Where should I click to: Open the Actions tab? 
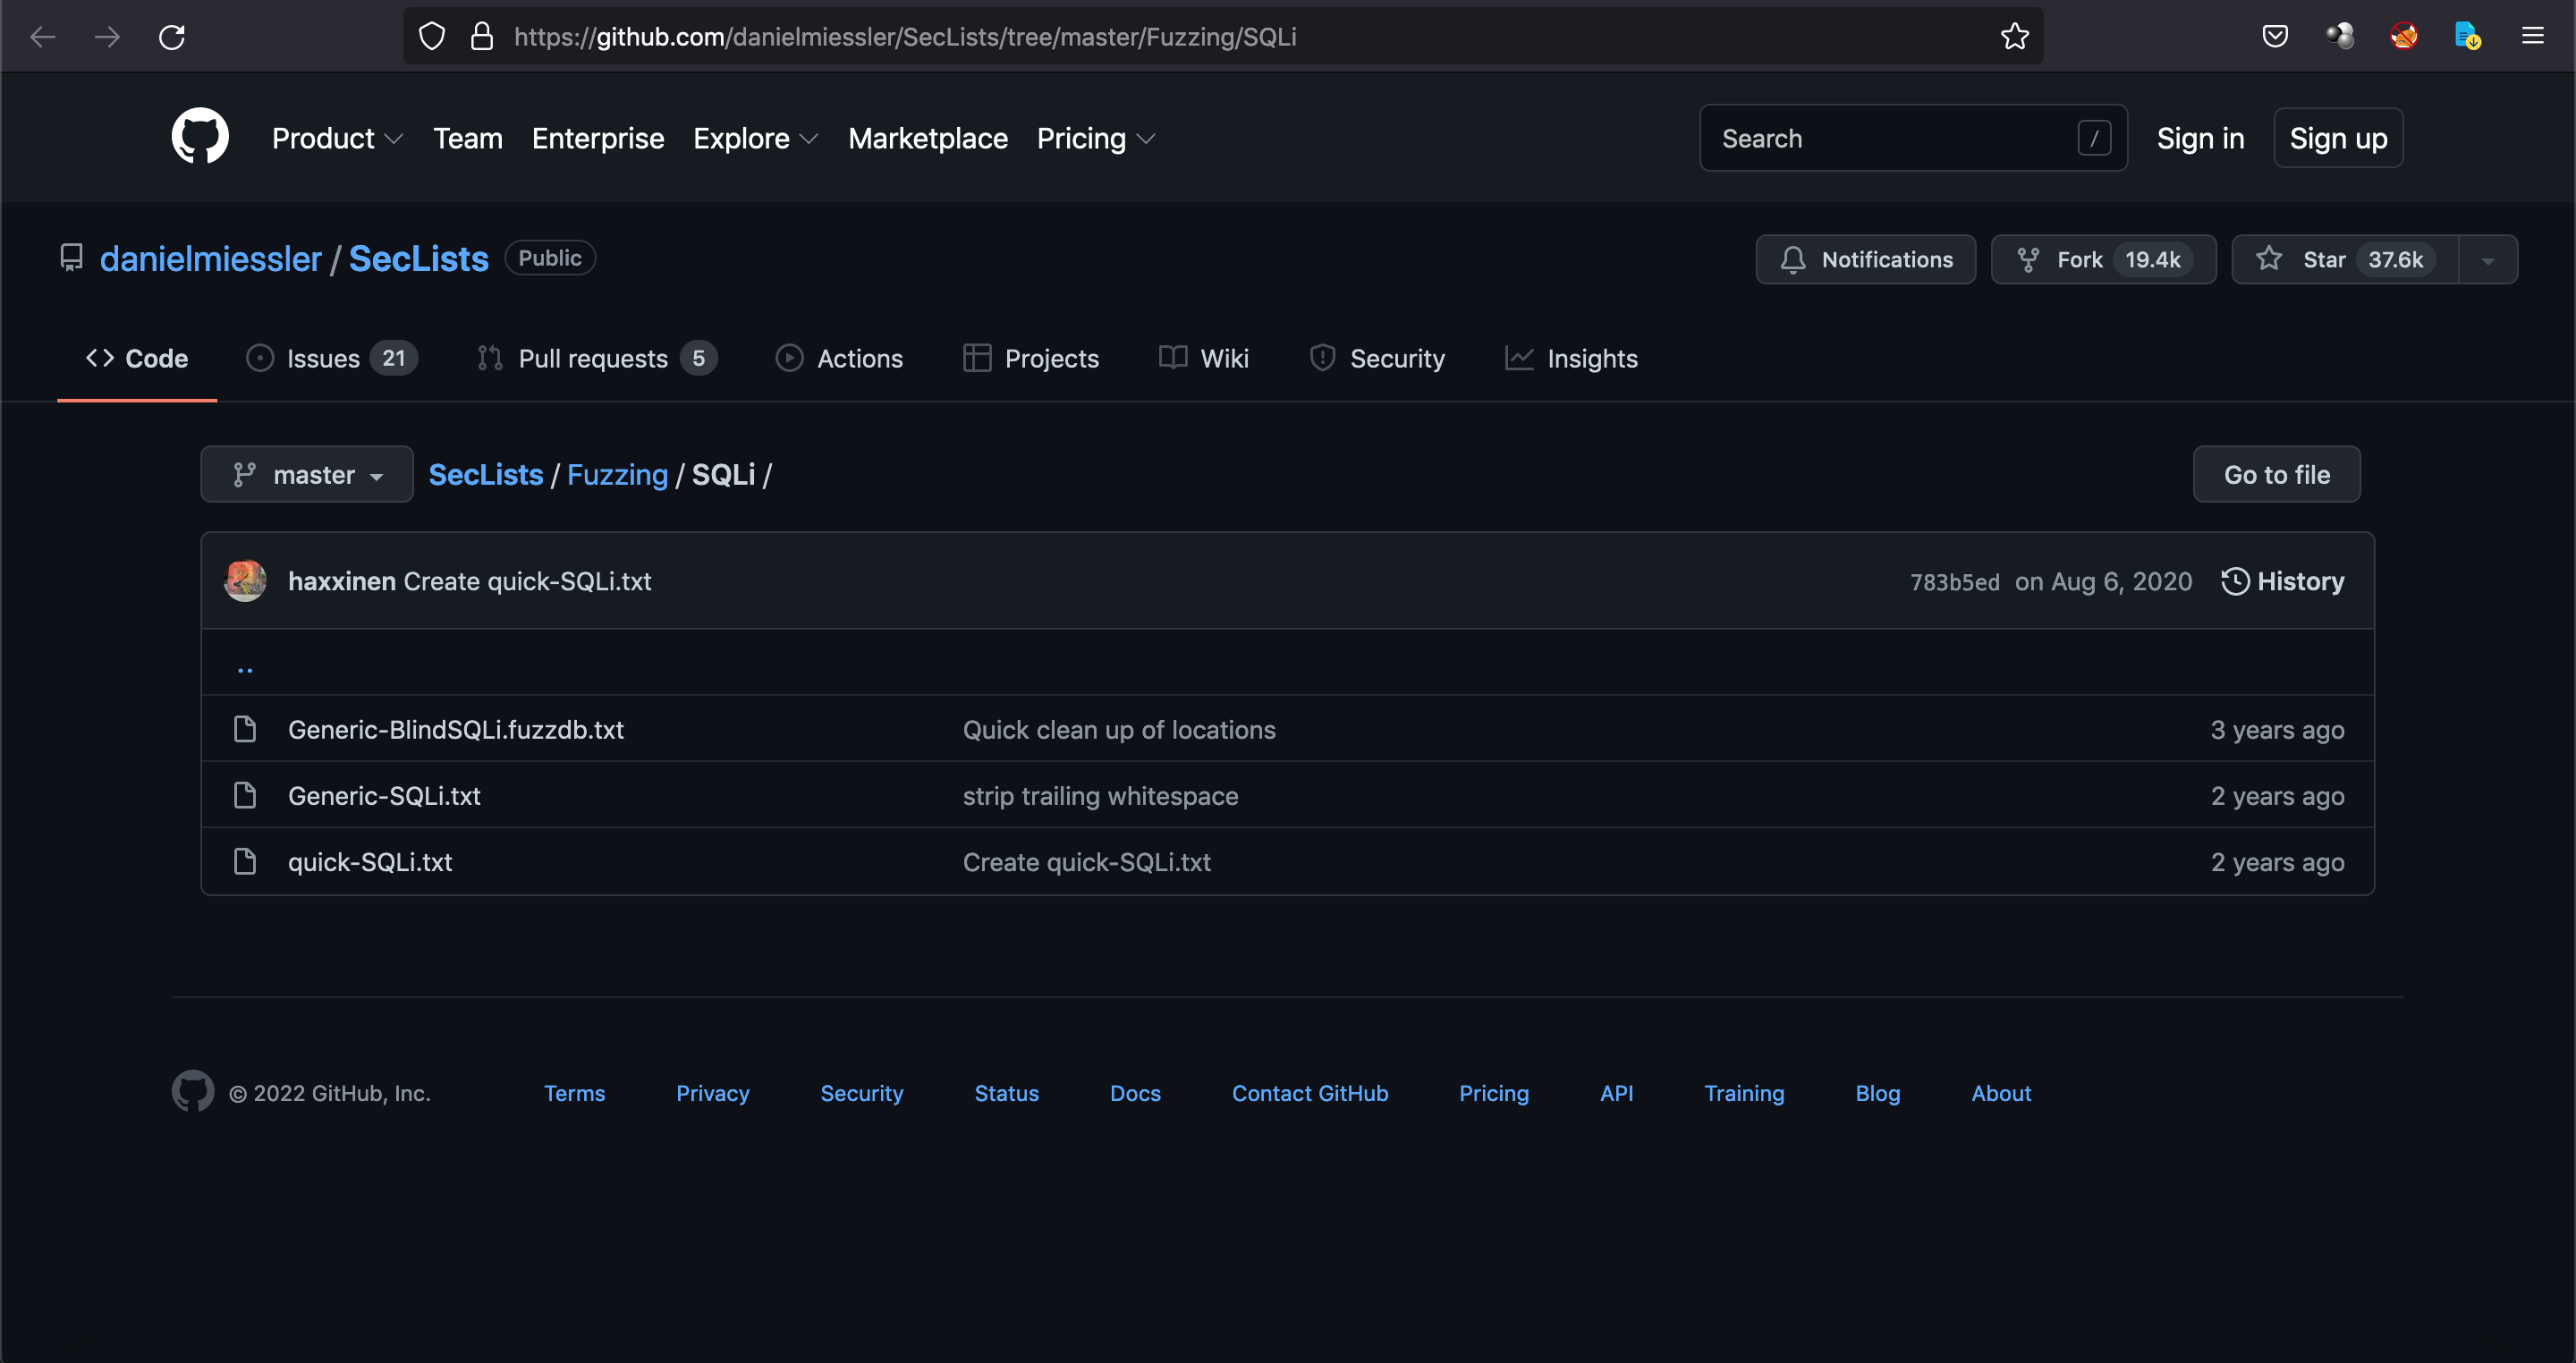coord(839,358)
